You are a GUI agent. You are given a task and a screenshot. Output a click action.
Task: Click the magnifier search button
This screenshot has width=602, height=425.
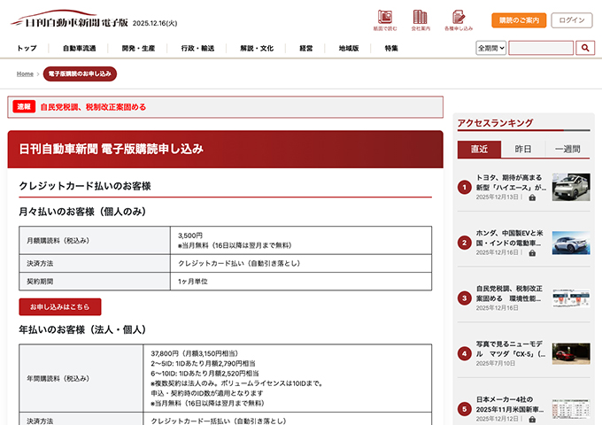[x=585, y=48]
